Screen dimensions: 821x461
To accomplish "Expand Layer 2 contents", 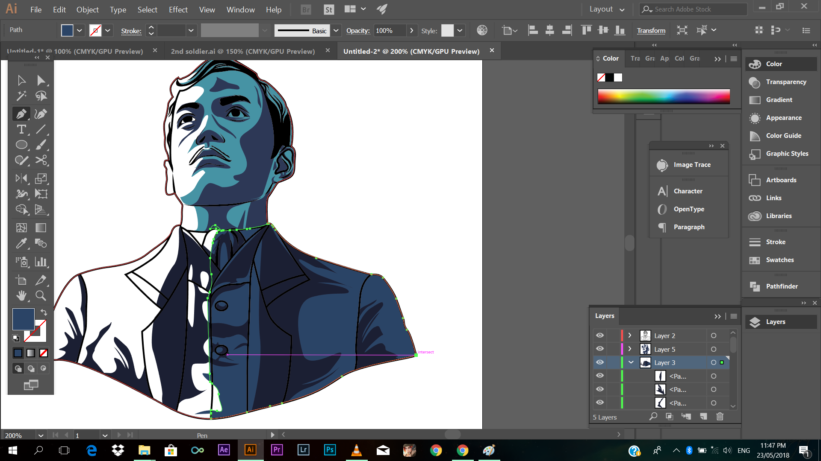I will pos(630,336).
